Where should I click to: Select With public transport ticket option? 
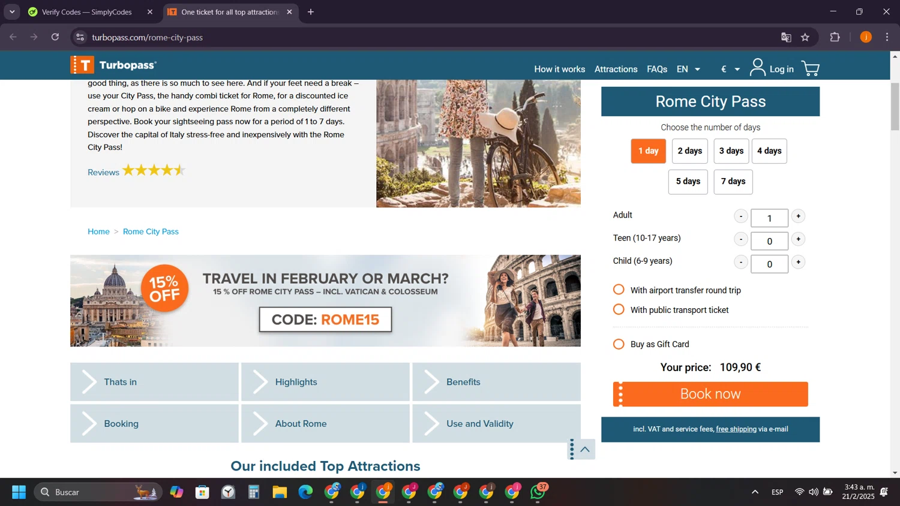619,309
